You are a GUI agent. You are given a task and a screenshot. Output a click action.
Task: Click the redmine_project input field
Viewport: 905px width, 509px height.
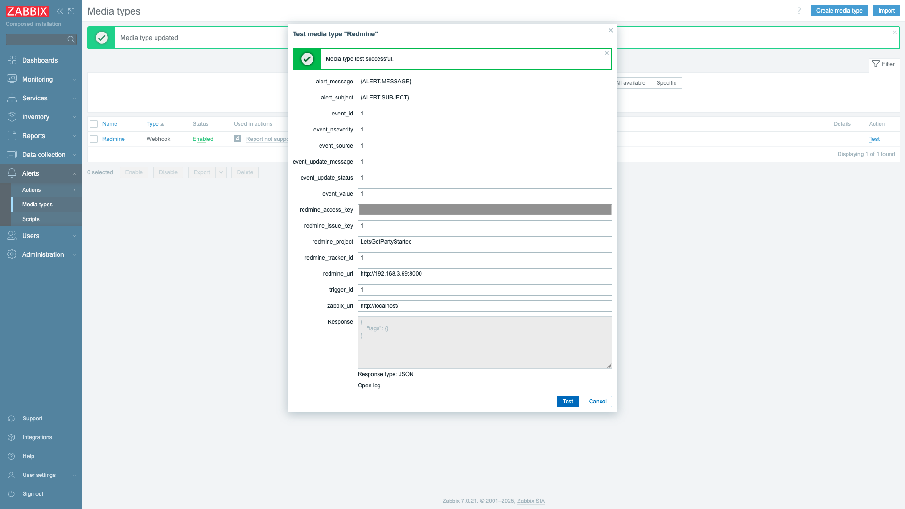pyautogui.click(x=485, y=242)
